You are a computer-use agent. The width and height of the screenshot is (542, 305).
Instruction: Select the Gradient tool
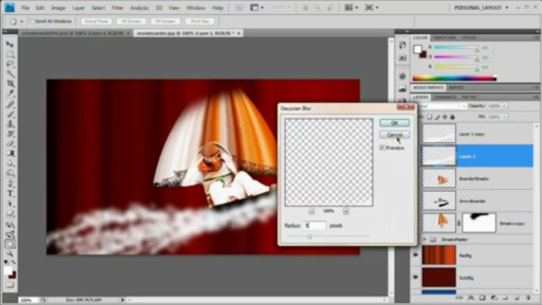(10, 154)
